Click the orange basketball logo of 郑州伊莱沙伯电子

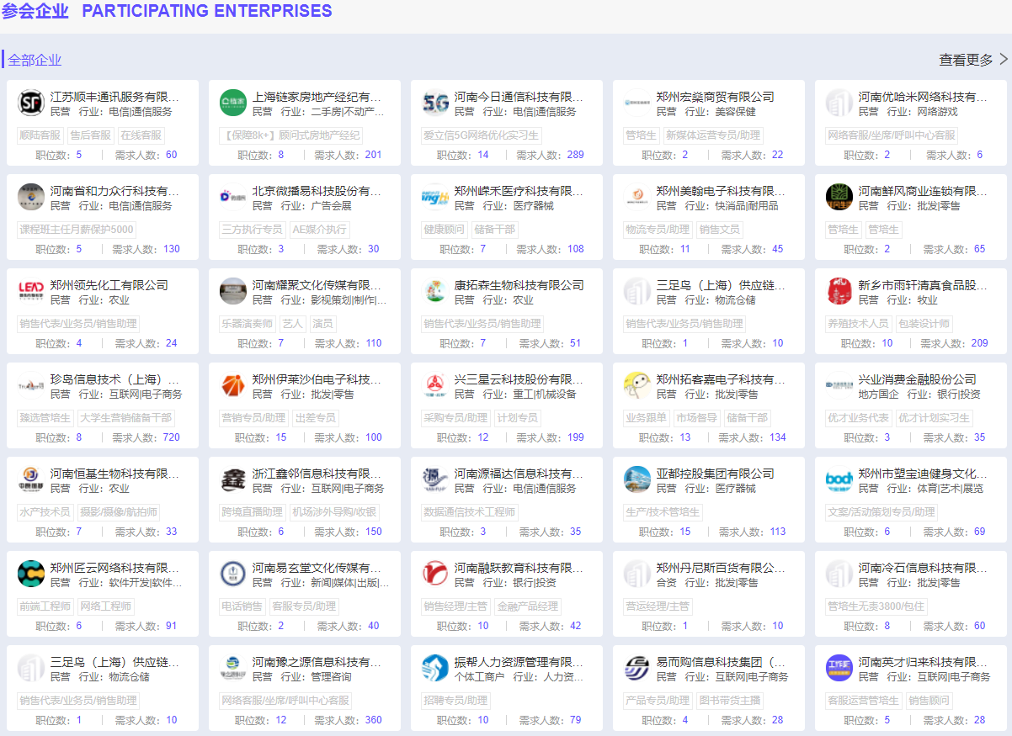233,386
